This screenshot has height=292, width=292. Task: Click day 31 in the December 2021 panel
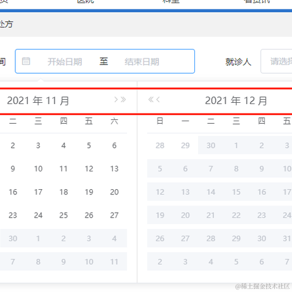click(x=287, y=239)
